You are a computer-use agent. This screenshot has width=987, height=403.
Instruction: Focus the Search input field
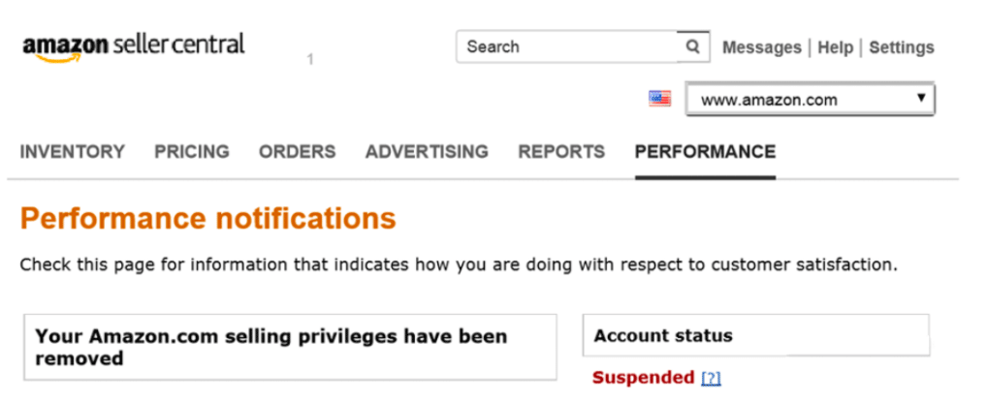point(566,46)
